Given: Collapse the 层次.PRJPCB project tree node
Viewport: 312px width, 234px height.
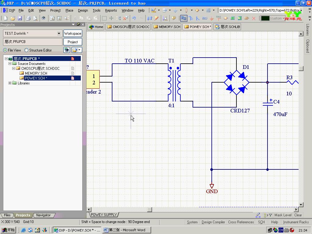Looking at the screenshot, I should pos(6,59).
